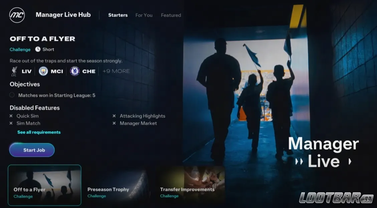Click the X icon beside Sim Match
Image resolution: width=377 pixels, height=208 pixels.
(11, 123)
